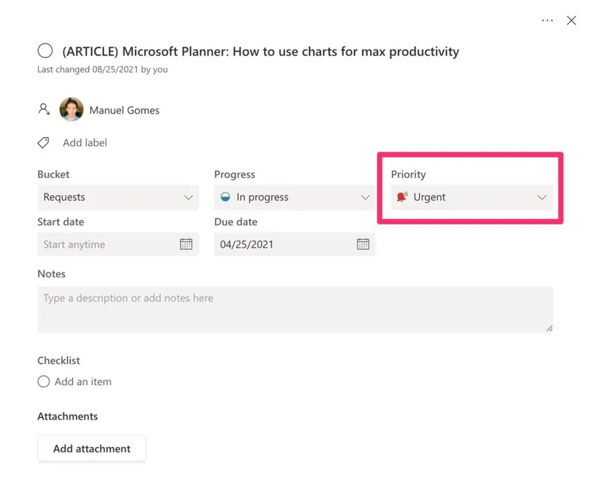
Task: Close the task details dialog
Action: point(571,20)
